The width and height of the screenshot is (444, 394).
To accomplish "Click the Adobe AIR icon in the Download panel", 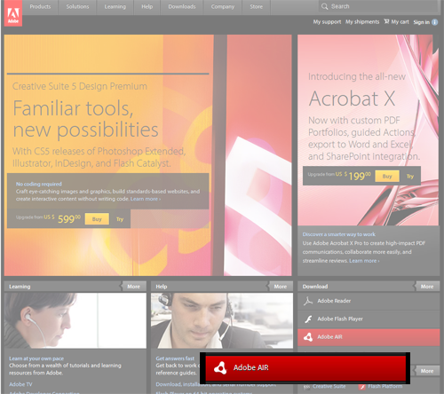I will pyautogui.click(x=308, y=337).
